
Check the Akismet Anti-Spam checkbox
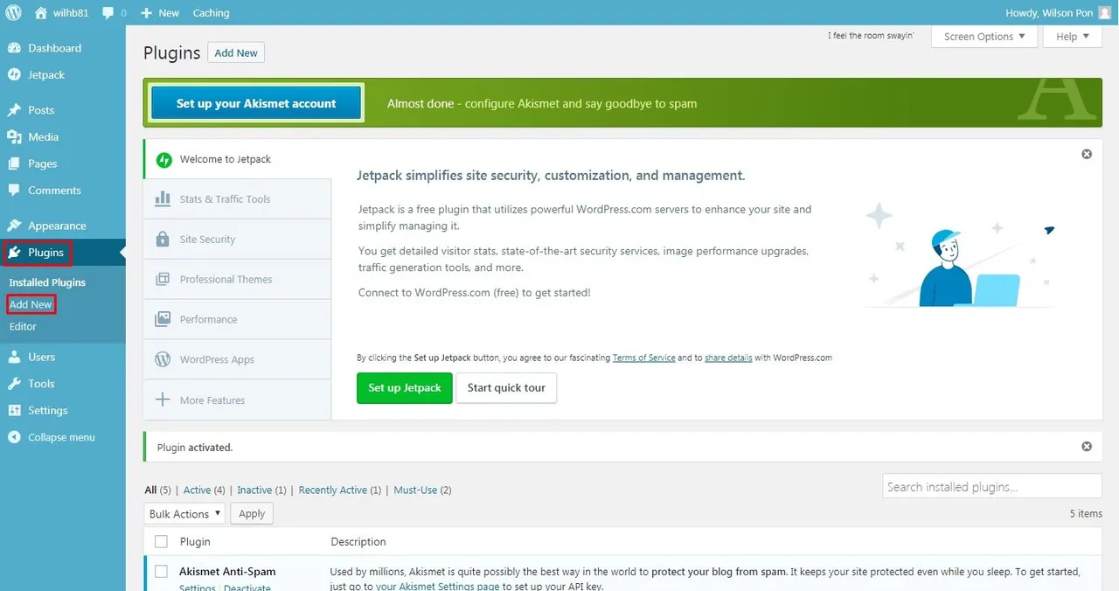[x=161, y=572]
